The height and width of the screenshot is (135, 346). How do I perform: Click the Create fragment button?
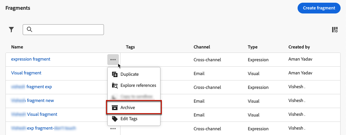coord(319,8)
